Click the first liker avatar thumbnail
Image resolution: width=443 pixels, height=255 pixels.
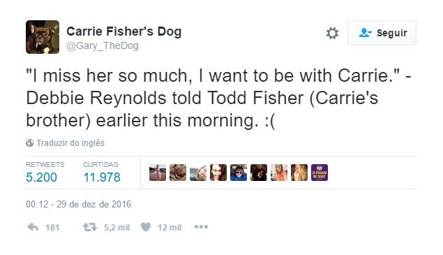pos(158,173)
